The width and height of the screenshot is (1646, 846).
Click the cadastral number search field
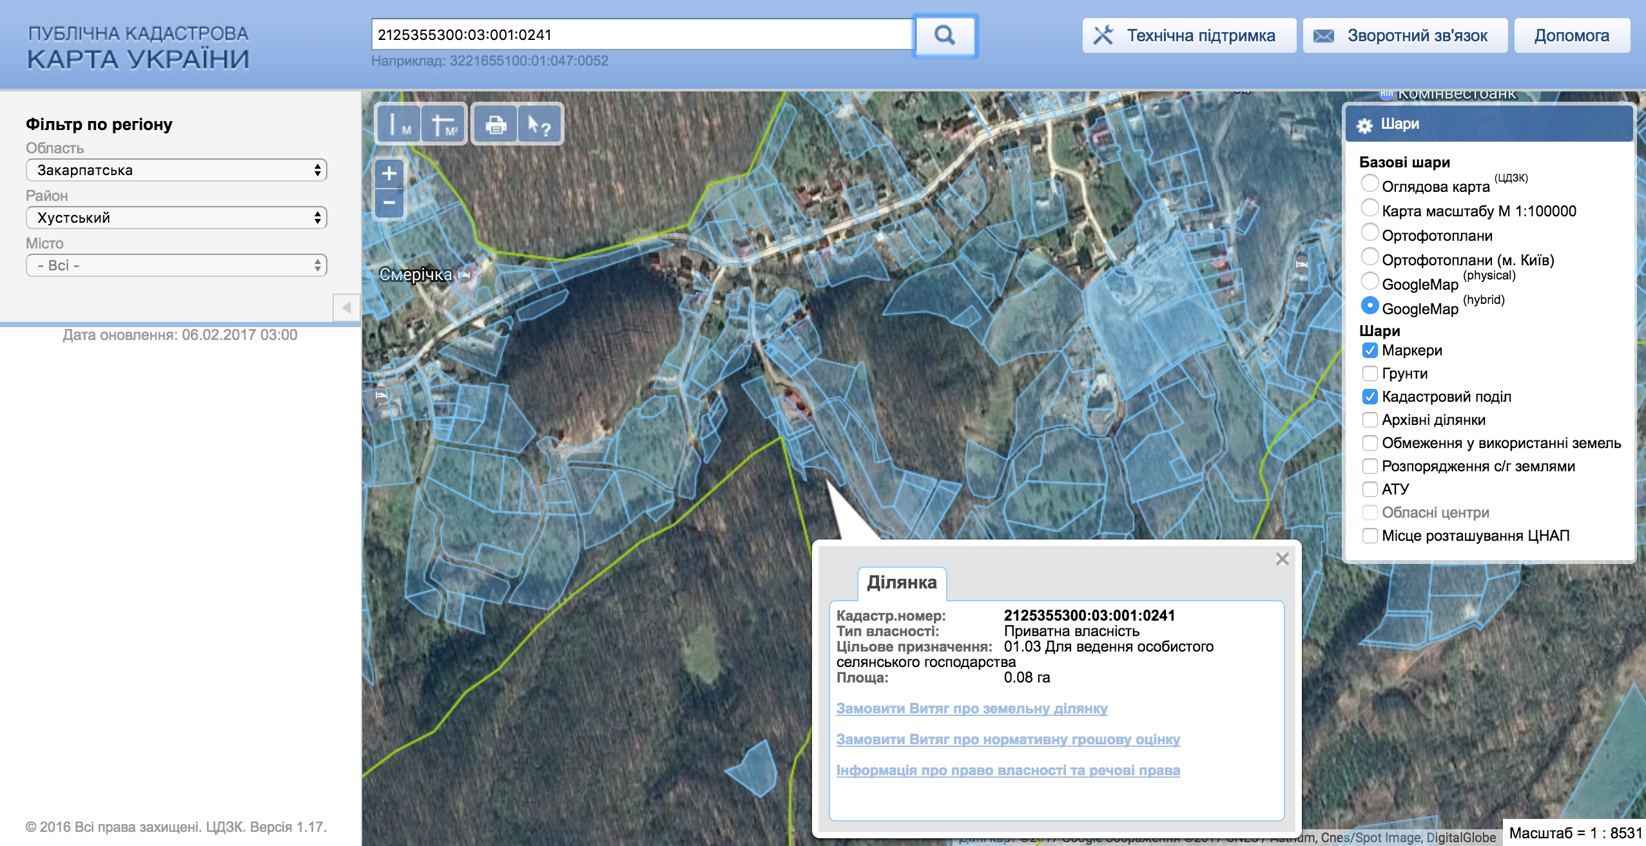click(642, 35)
